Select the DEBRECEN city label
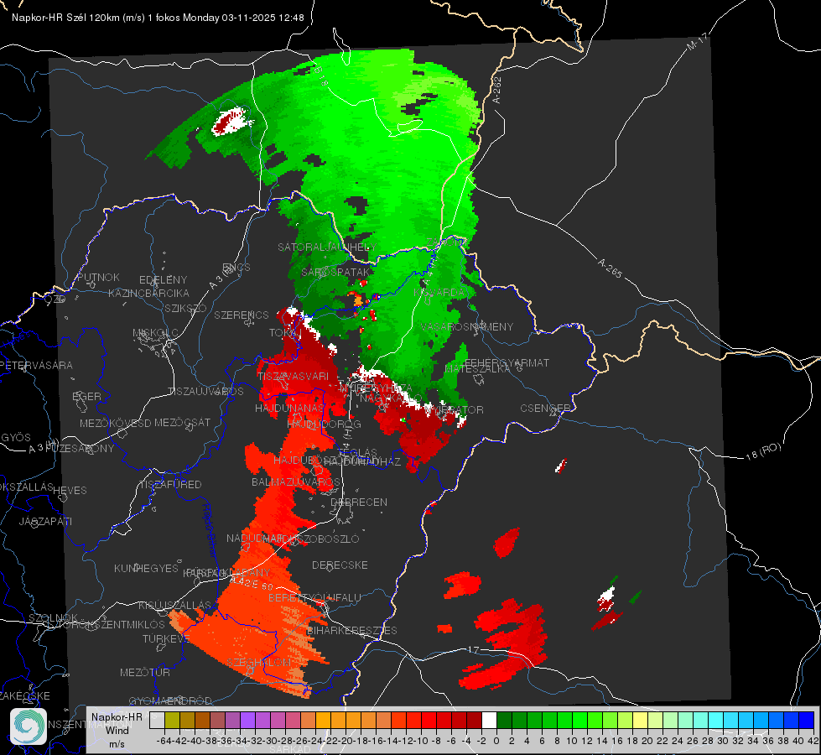The height and width of the screenshot is (755, 821). [359, 502]
